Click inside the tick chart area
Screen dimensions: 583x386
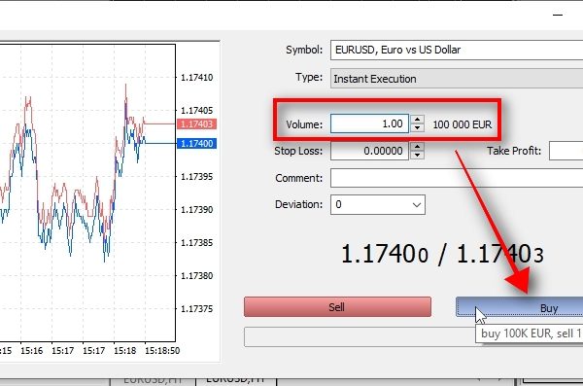87,193
